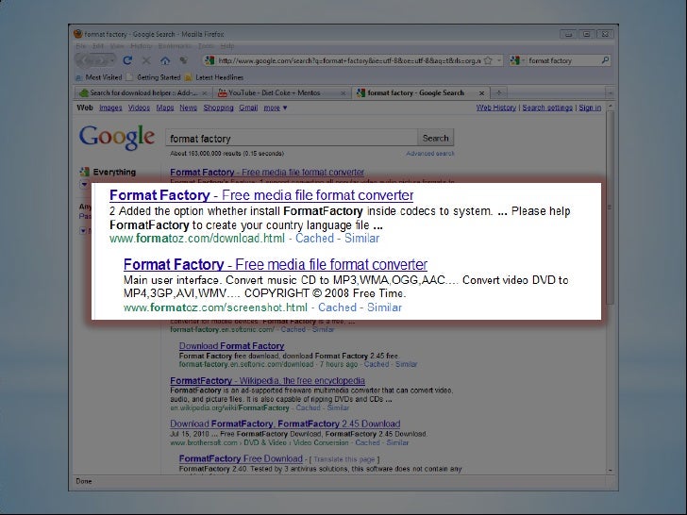Click the stop loading X icon
This screenshot has height=515, width=687.
click(x=146, y=60)
